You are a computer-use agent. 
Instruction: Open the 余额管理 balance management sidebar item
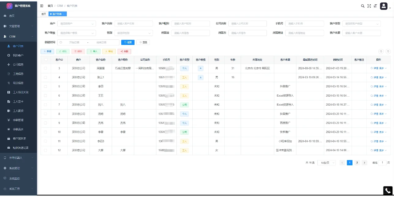pos(18,120)
